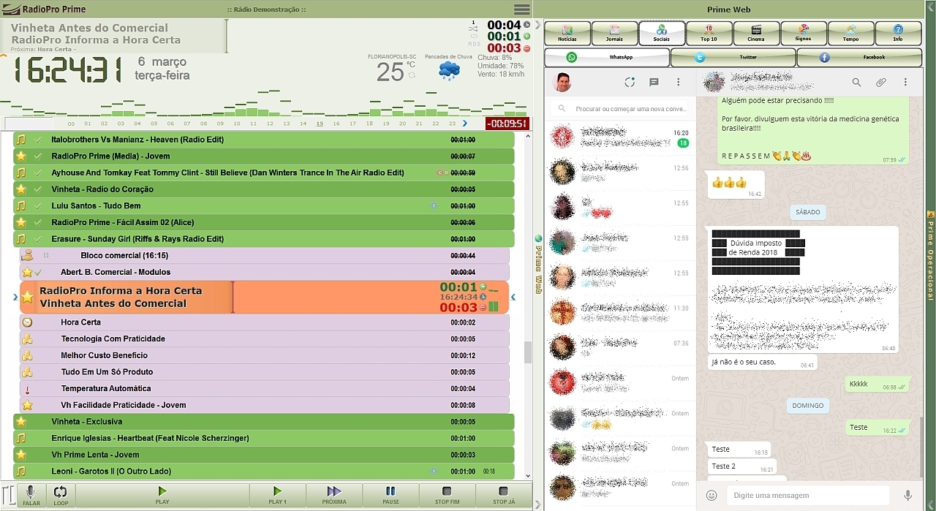
Task: Pause playback with the PAUSE button
Action: click(390, 496)
